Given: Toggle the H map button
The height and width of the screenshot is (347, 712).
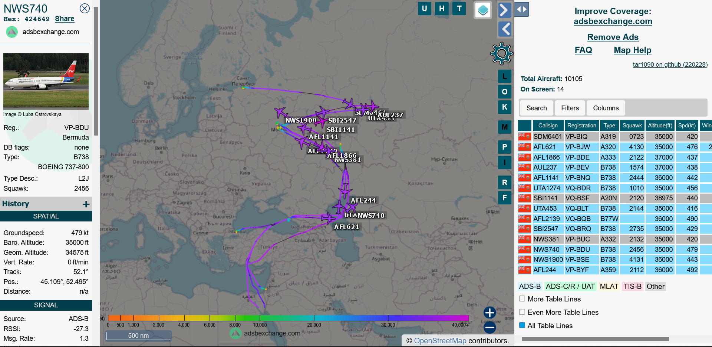Looking at the screenshot, I should tap(442, 9).
